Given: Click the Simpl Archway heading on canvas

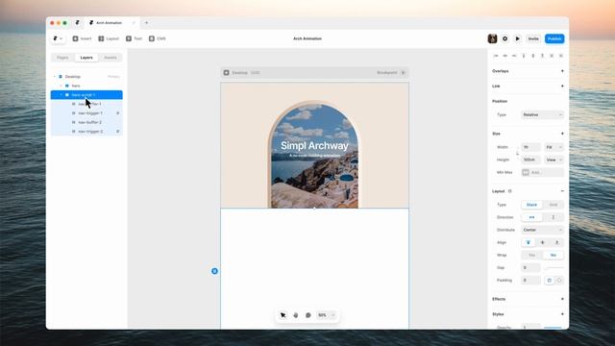Looking at the screenshot, I should click(x=314, y=145).
